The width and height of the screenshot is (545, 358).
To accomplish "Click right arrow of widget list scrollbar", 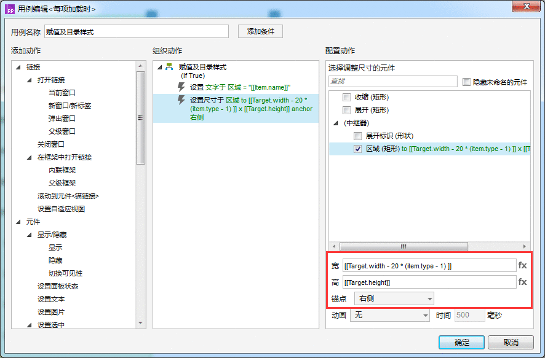I will coord(525,246).
